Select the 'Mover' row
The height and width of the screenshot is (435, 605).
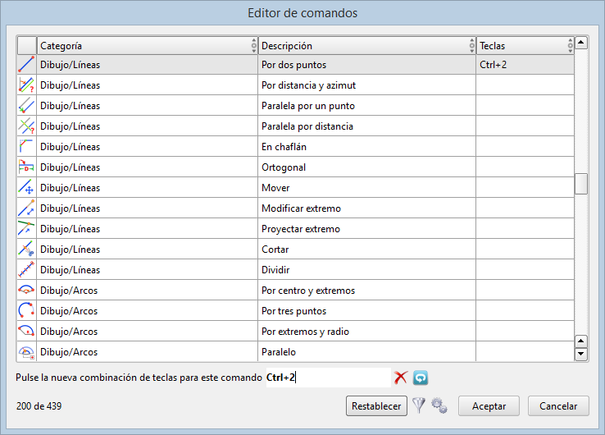296,187
